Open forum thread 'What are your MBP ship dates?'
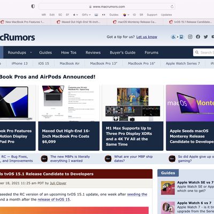The width and height of the screenshot is (214, 214). tap(133, 158)
